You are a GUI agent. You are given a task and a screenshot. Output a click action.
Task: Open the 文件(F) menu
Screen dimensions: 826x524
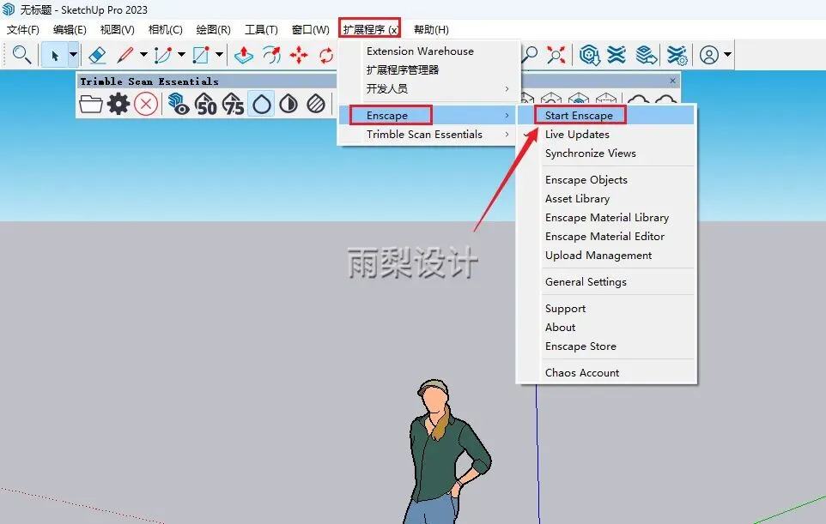point(23,29)
